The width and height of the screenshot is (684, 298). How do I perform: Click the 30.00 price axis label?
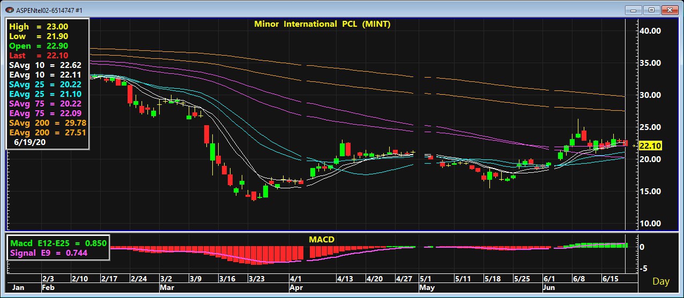click(650, 95)
